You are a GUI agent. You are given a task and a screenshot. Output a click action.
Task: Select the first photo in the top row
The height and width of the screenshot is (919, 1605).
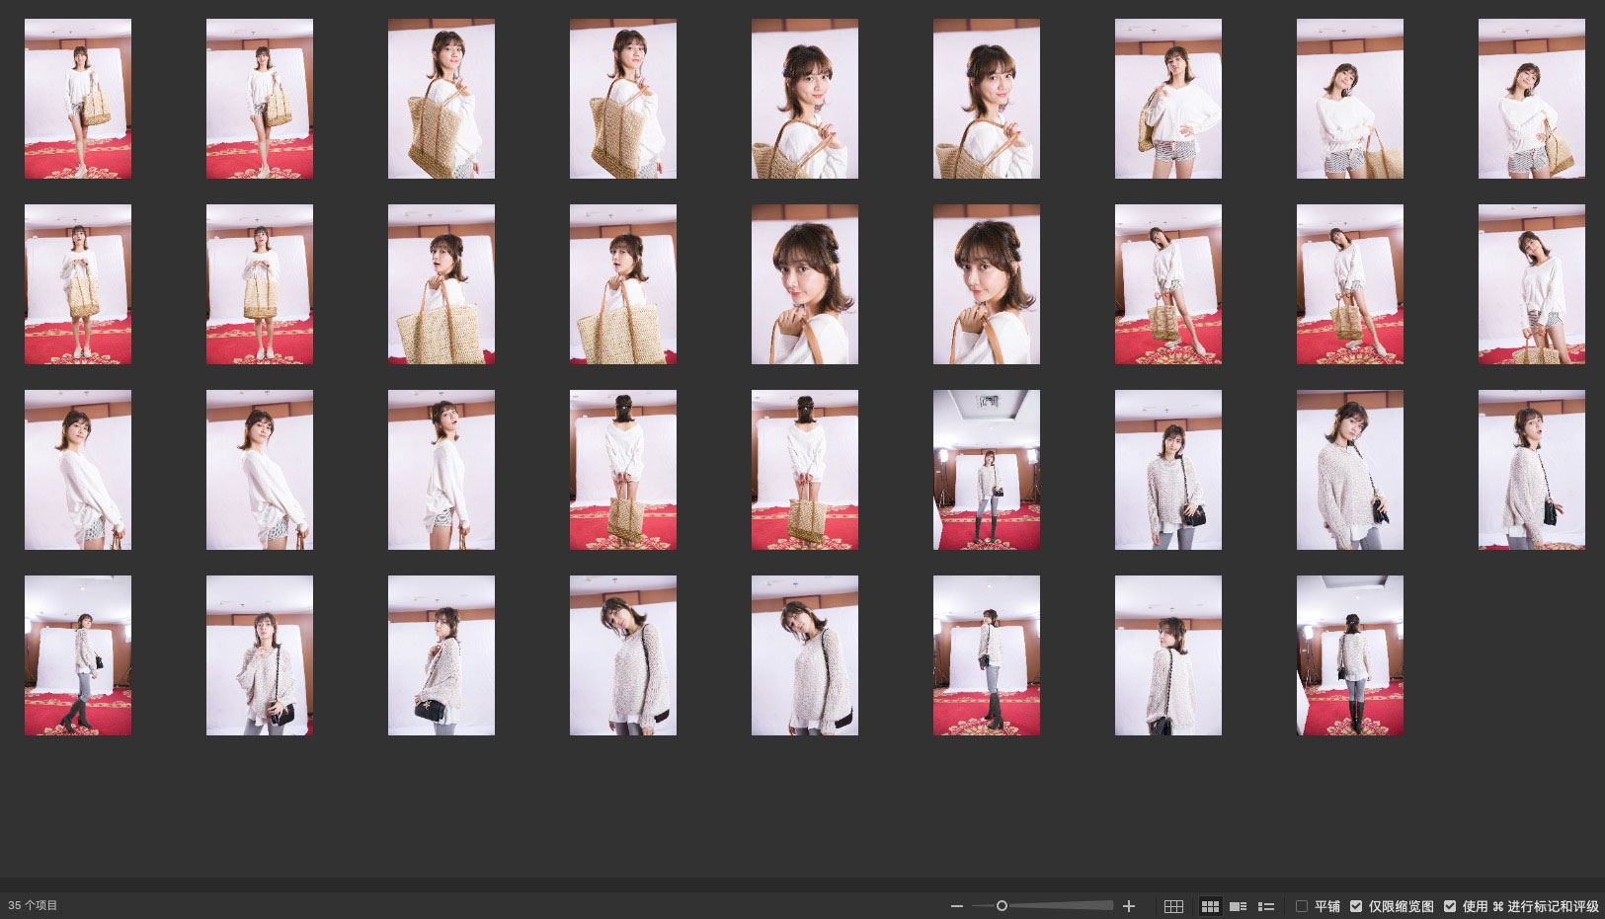click(78, 99)
